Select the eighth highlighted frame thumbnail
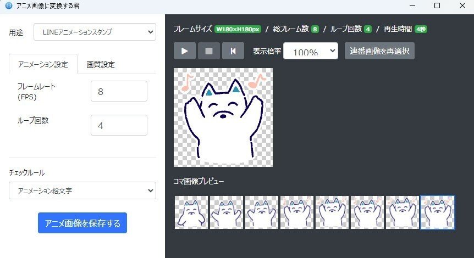The width and height of the screenshot is (474, 258). 438,212
